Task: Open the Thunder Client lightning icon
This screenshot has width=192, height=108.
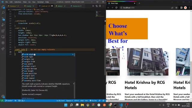Action: pos(3,43)
